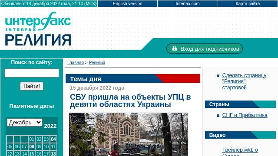278x156 pixels.
Task: Select calendar date 08
Action: click(32, 146)
